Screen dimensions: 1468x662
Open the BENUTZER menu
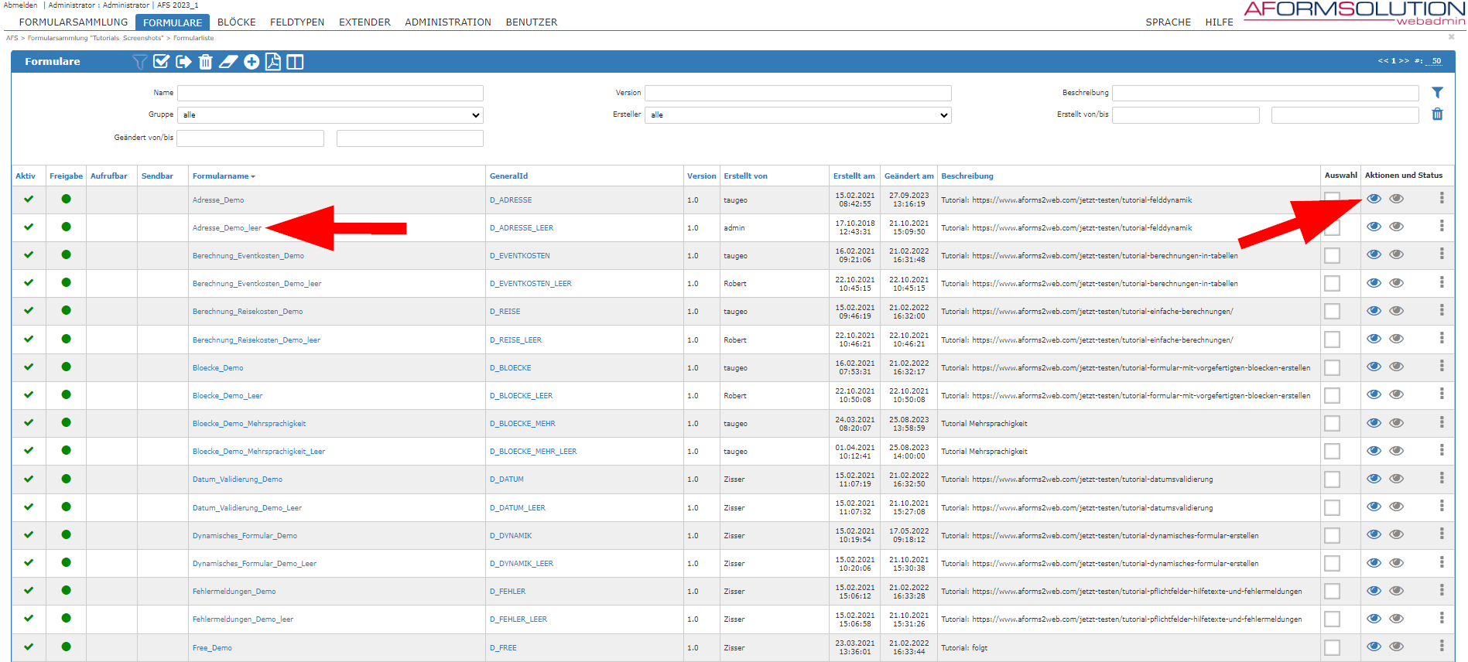(x=532, y=22)
